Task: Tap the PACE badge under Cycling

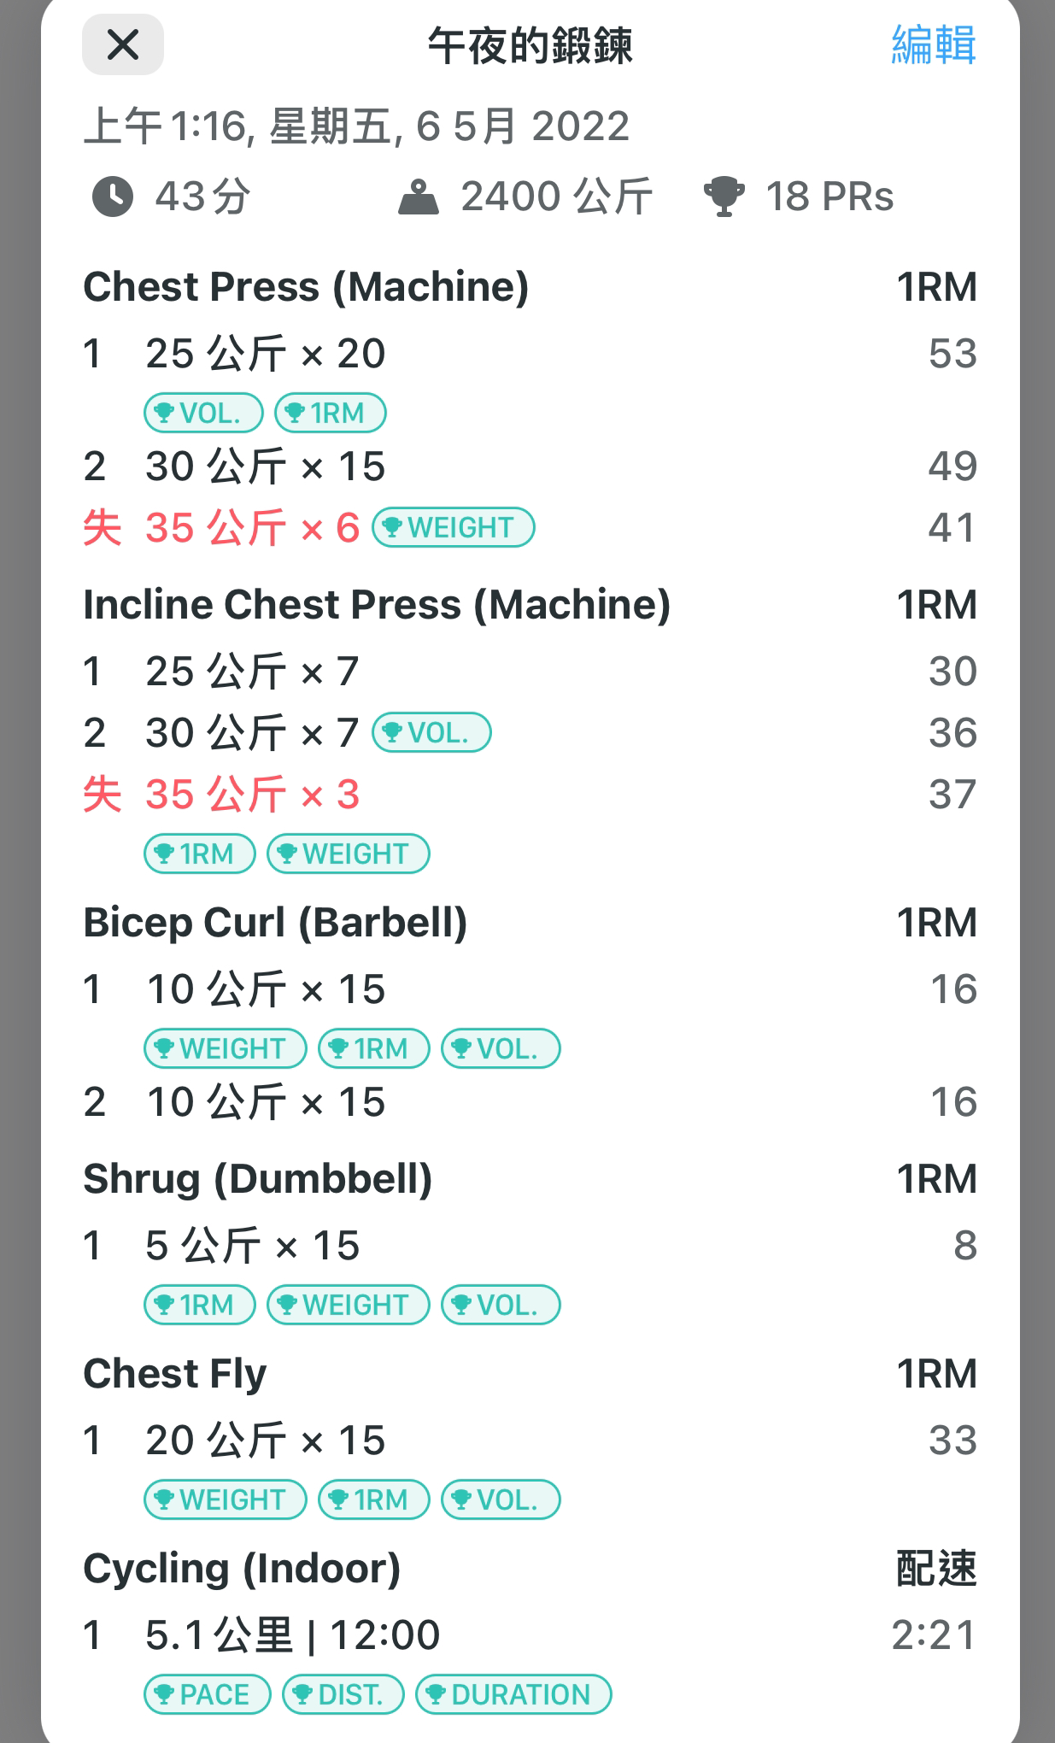Action: click(207, 1694)
